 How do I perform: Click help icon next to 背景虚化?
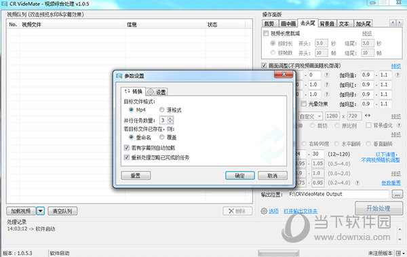point(399,125)
